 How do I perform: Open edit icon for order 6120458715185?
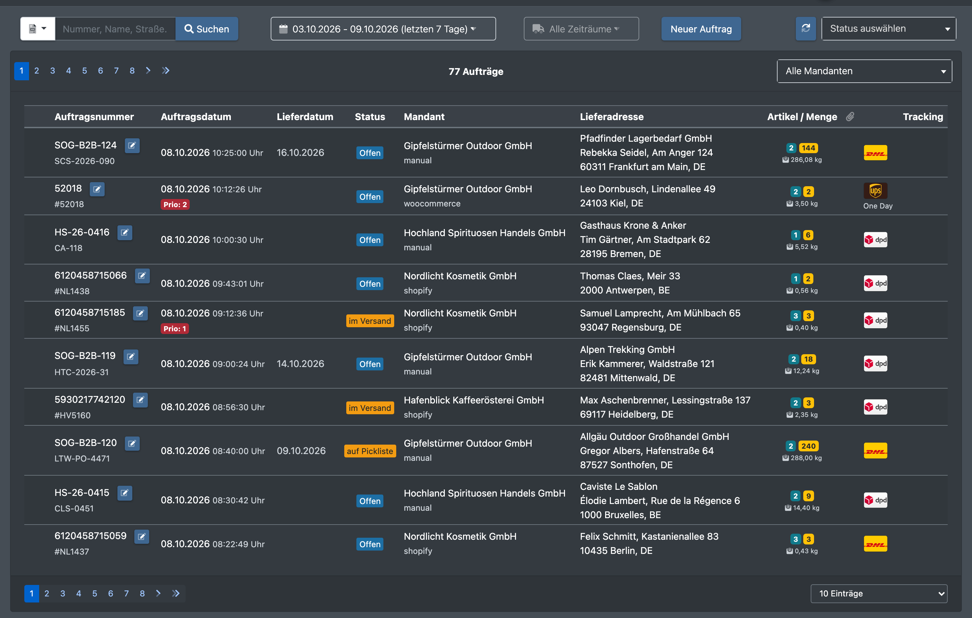point(140,313)
